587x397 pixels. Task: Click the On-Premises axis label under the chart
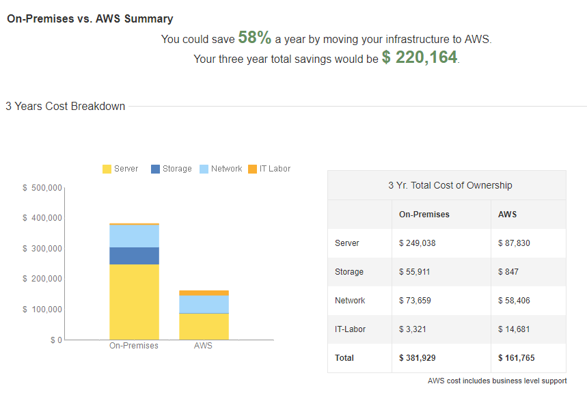(x=134, y=346)
